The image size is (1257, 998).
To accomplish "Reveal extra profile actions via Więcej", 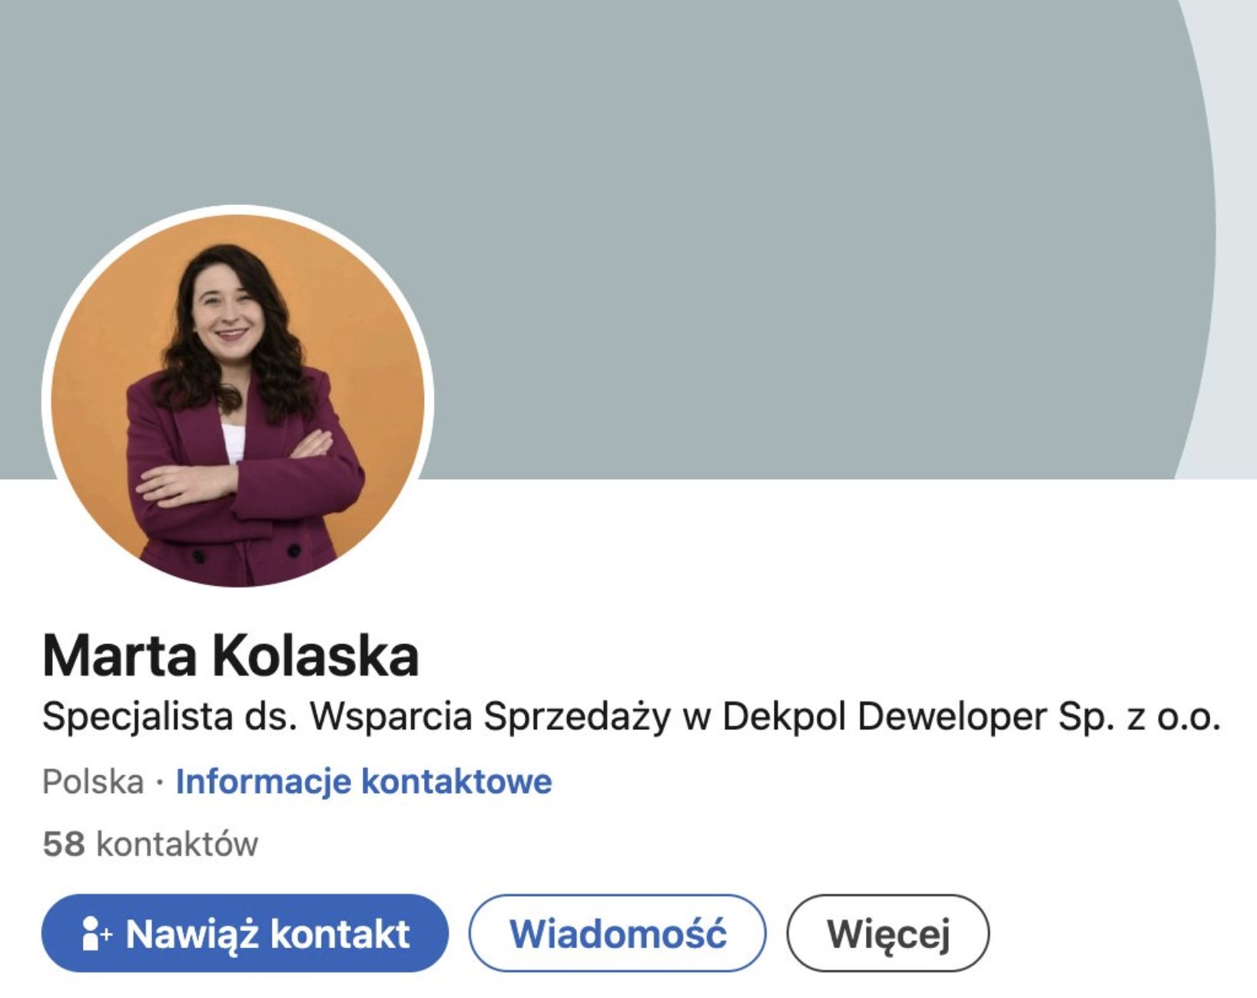I will 891,934.
